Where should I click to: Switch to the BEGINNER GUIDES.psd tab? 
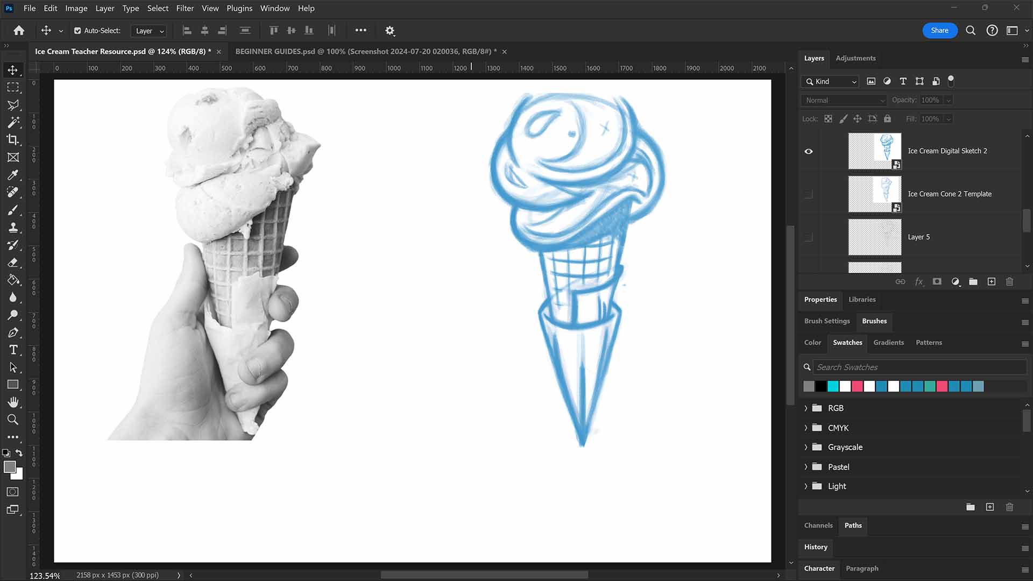[366, 52]
